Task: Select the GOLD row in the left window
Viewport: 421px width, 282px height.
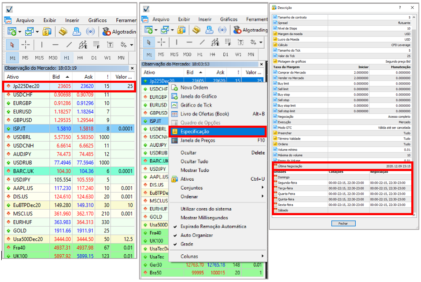Action: [69, 231]
